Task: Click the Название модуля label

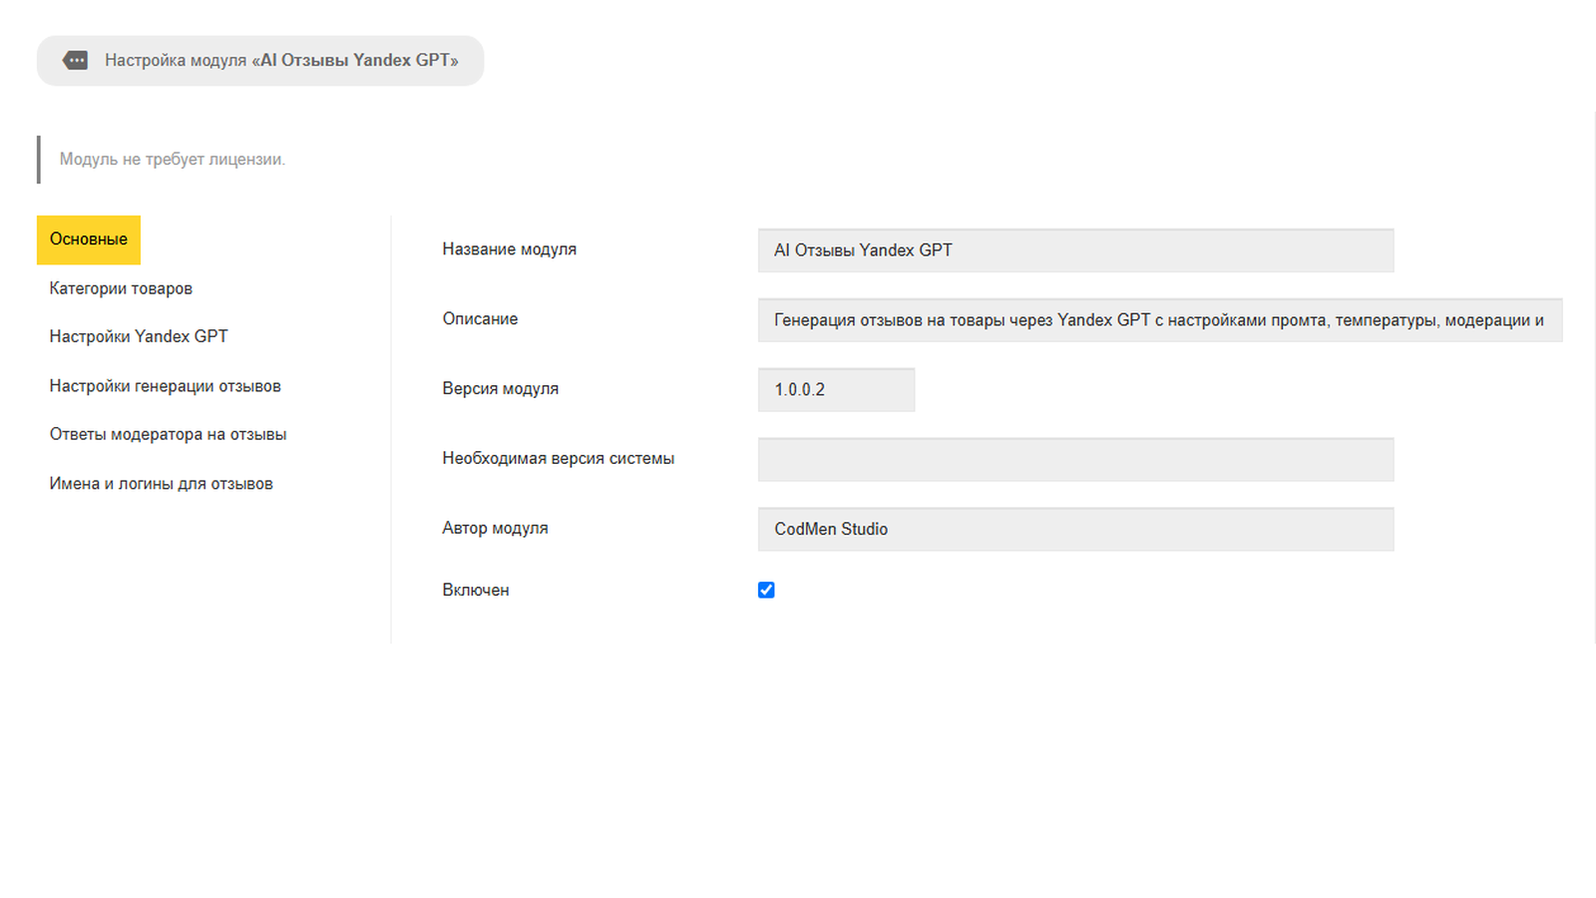Action: click(510, 249)
